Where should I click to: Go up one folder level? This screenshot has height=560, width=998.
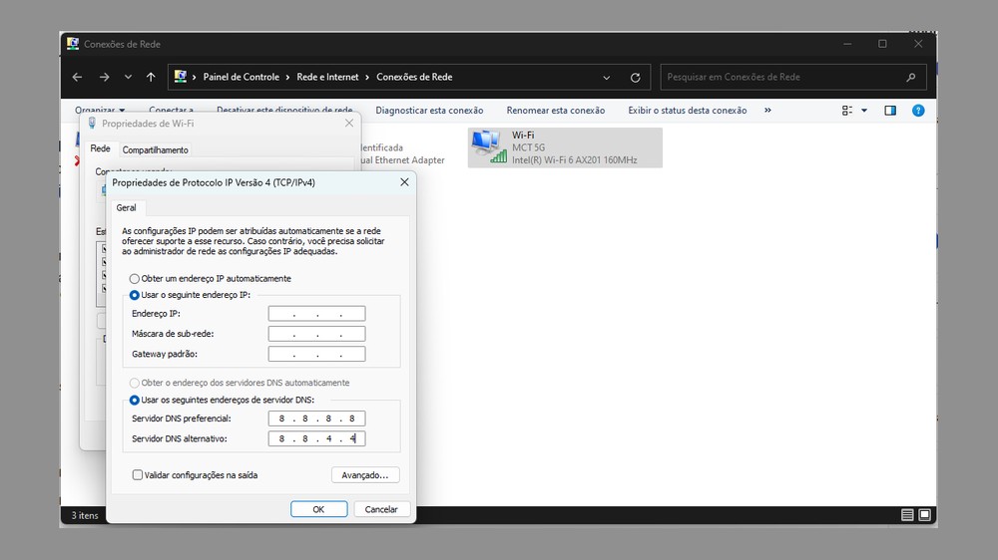pyautogui.click(x=151, y=77)
